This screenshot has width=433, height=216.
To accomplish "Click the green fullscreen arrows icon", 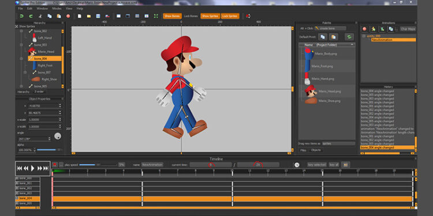I will [156, 16].
